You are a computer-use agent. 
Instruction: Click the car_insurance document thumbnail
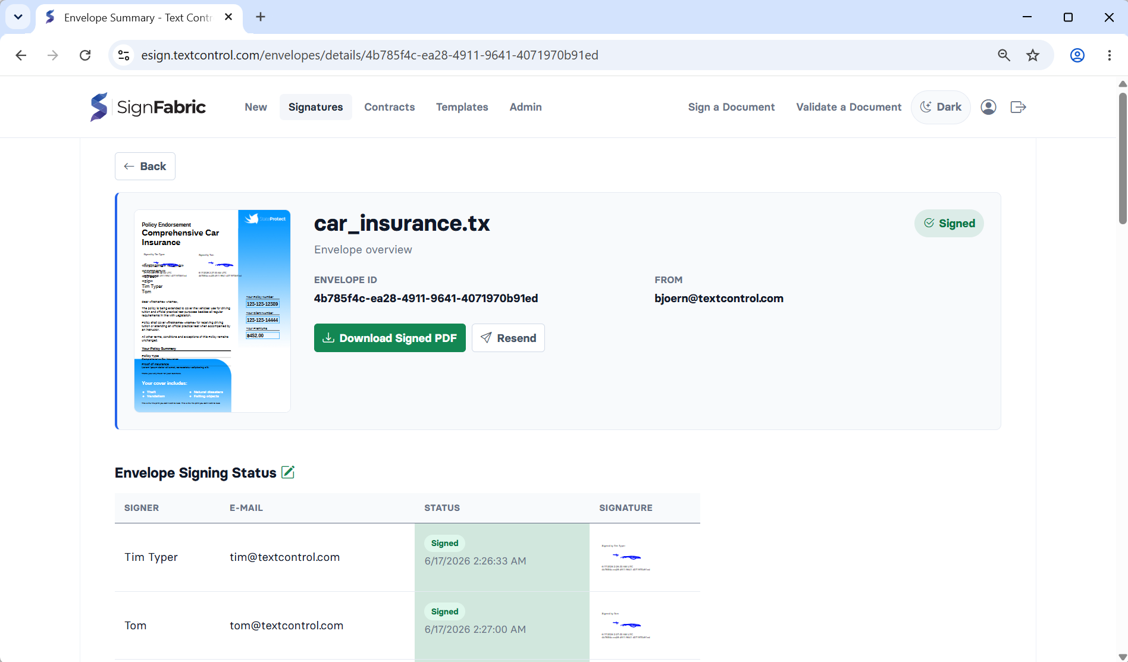point(212,310)
